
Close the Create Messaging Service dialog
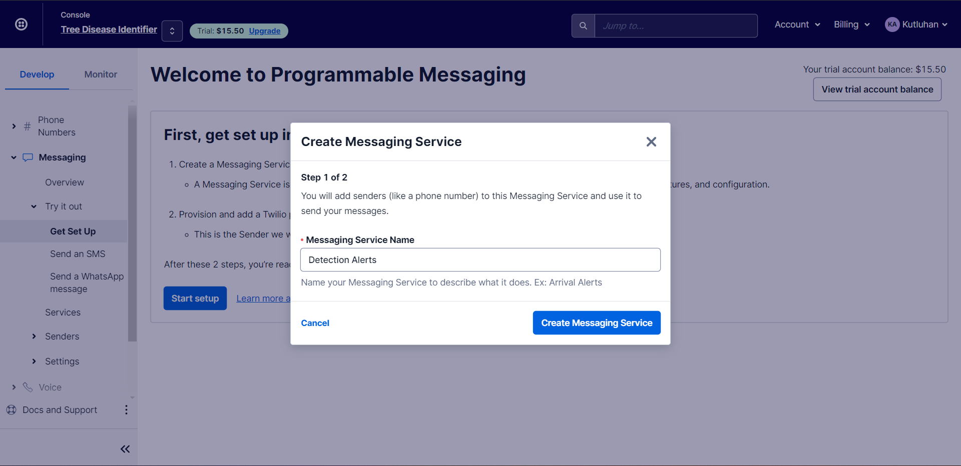coord(651,142)
